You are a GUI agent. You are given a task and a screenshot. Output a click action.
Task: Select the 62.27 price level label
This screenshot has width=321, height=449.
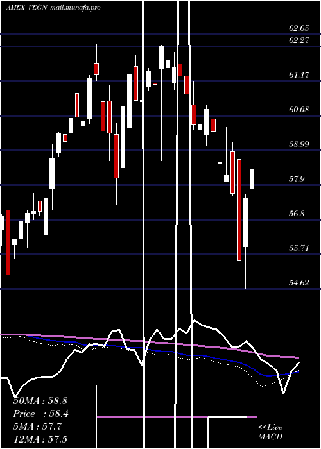click(x=299, y=40)
